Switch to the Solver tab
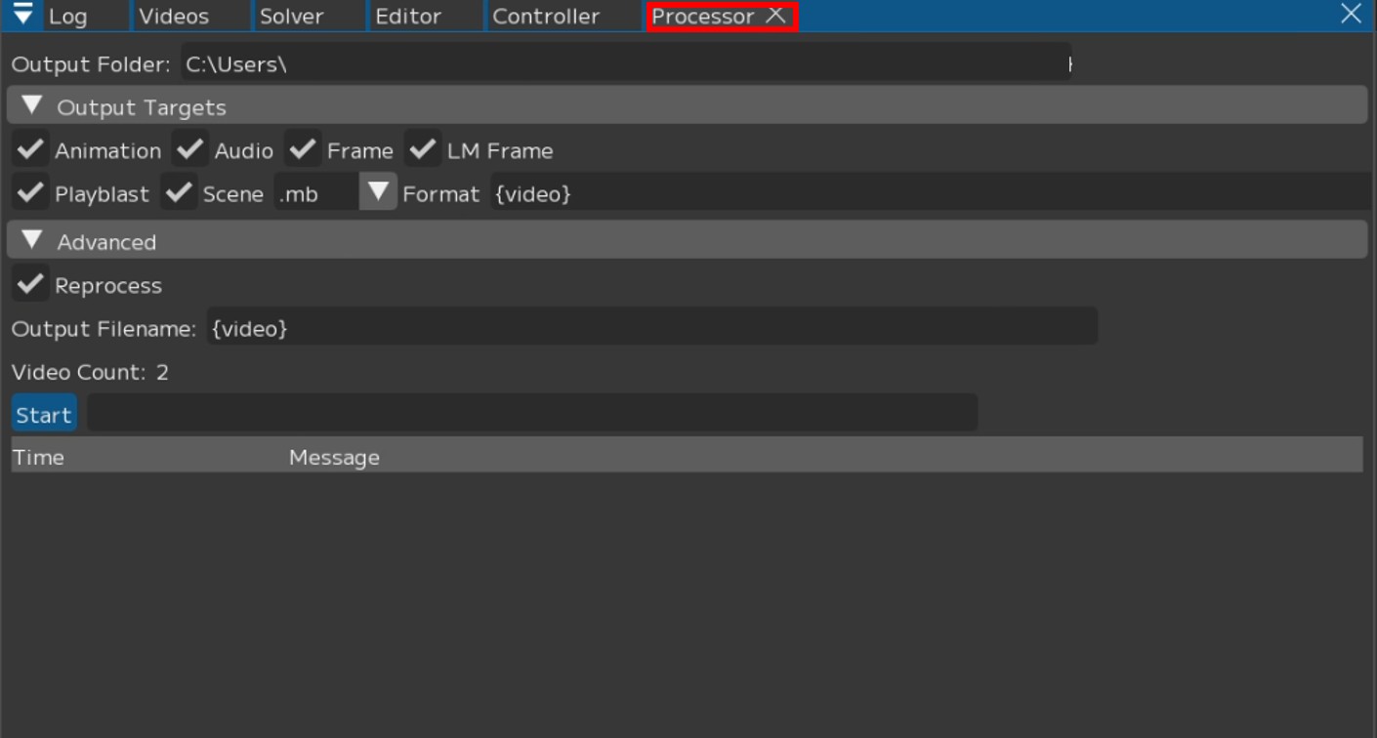This screenshot has width=1377, height=738. pyautogui.click(x=291, y=17)
